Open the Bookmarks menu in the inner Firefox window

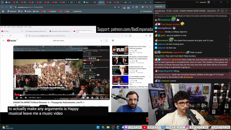(x=20, y=27)
